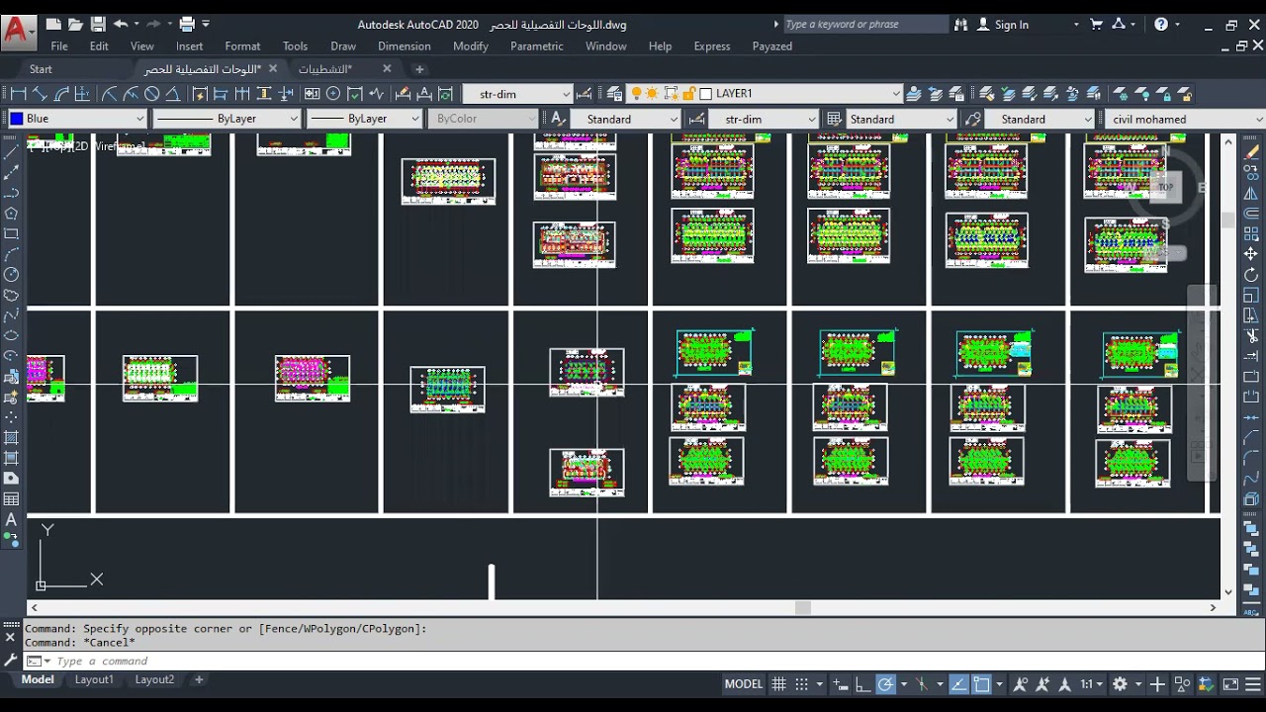The height and width of the screenshot is (712, 1266).
Task: Toggle the drawing grid display
Action: [x=778, y=683]
